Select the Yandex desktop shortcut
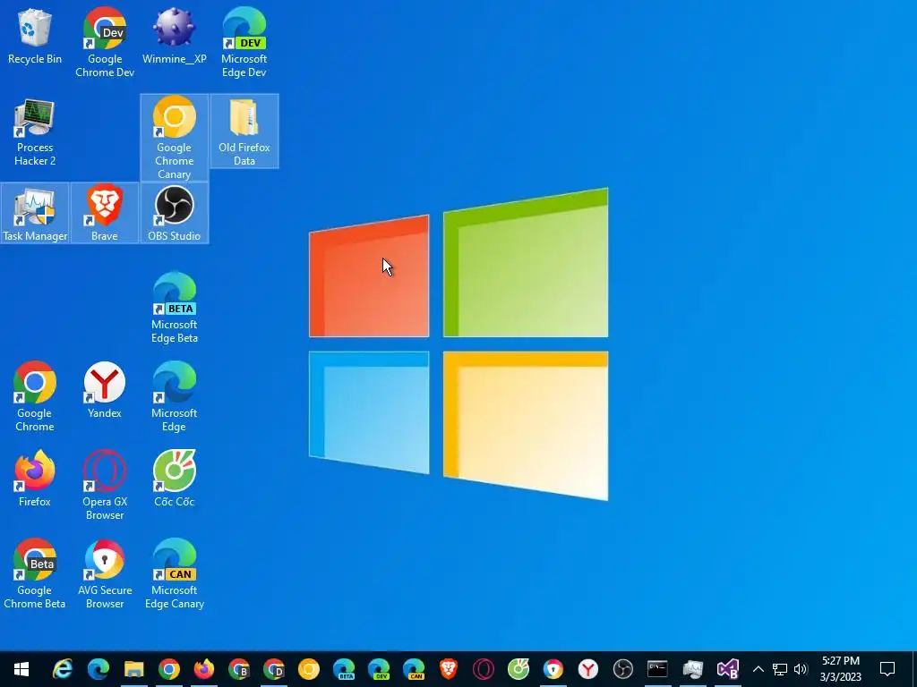 click(x=104, y=390)
